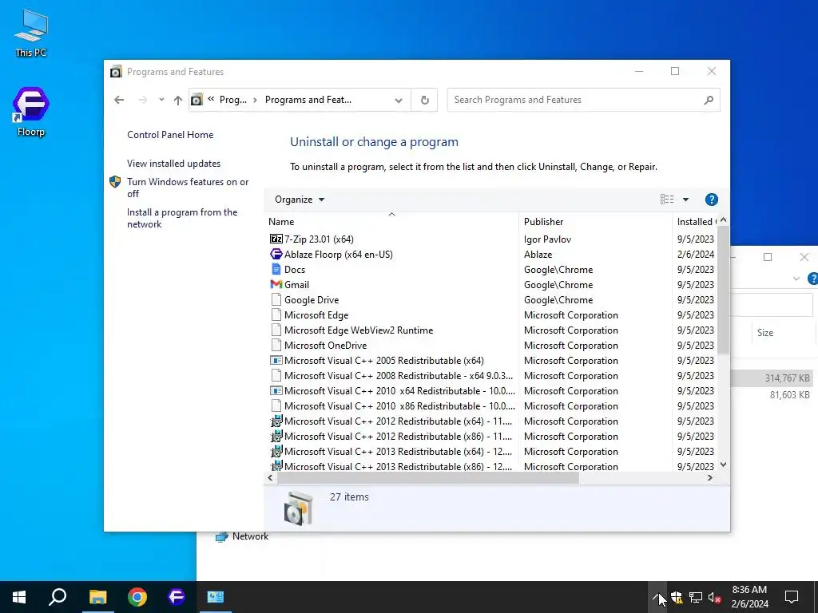The height and width of the screenshot is (613, 818).
Task: Open the help question mark button
Action: point(711,200)
